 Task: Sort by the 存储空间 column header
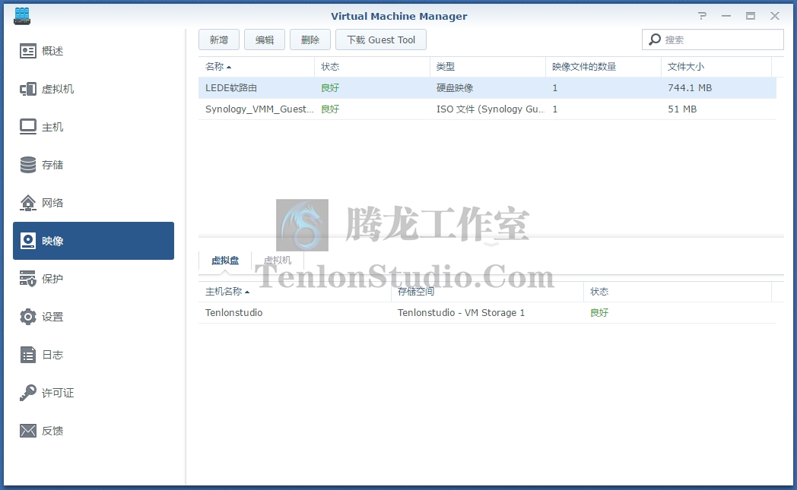click(x=487, y=292)
